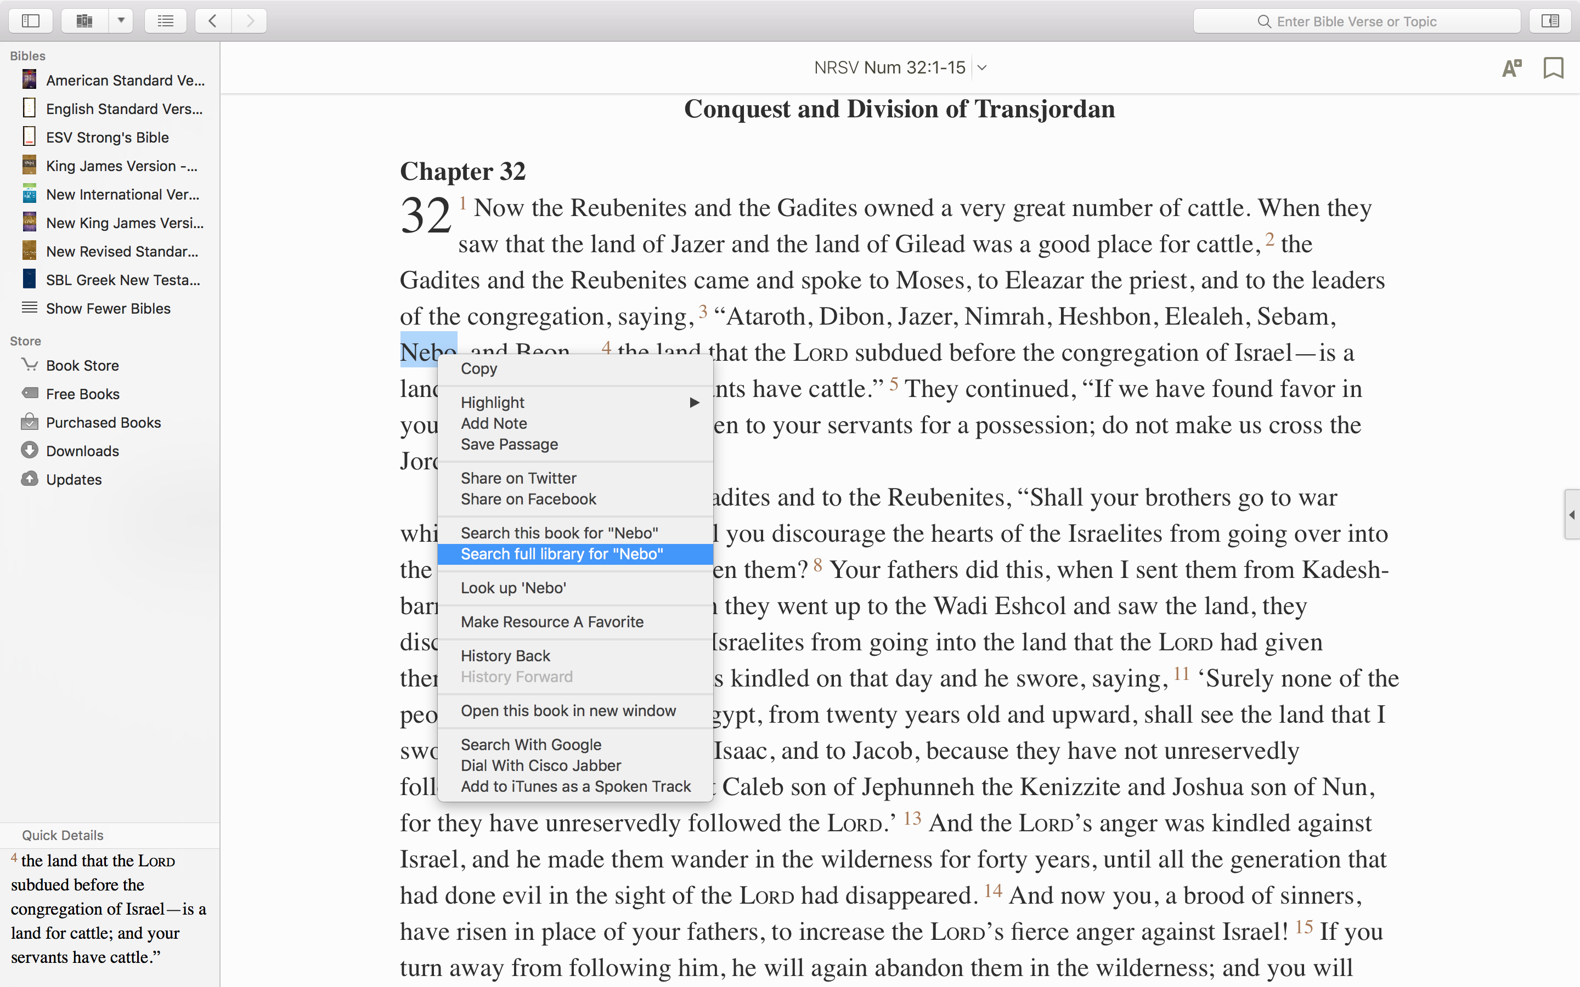Select Look up 'Nebo'
Viewport: 1580px width, 987px height.
(x=575, y=588)
